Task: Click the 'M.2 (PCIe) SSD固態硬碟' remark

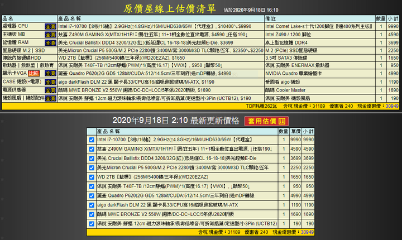Action: coord(291,51)
